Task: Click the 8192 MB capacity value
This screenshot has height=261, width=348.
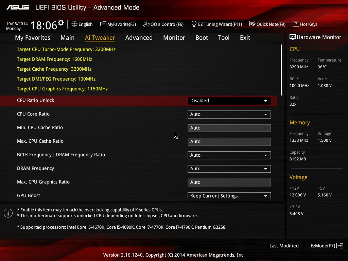Action: pos(298,159)
